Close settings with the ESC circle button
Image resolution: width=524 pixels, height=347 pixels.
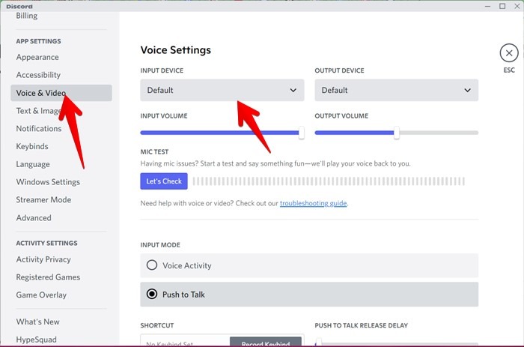point(508,53)
